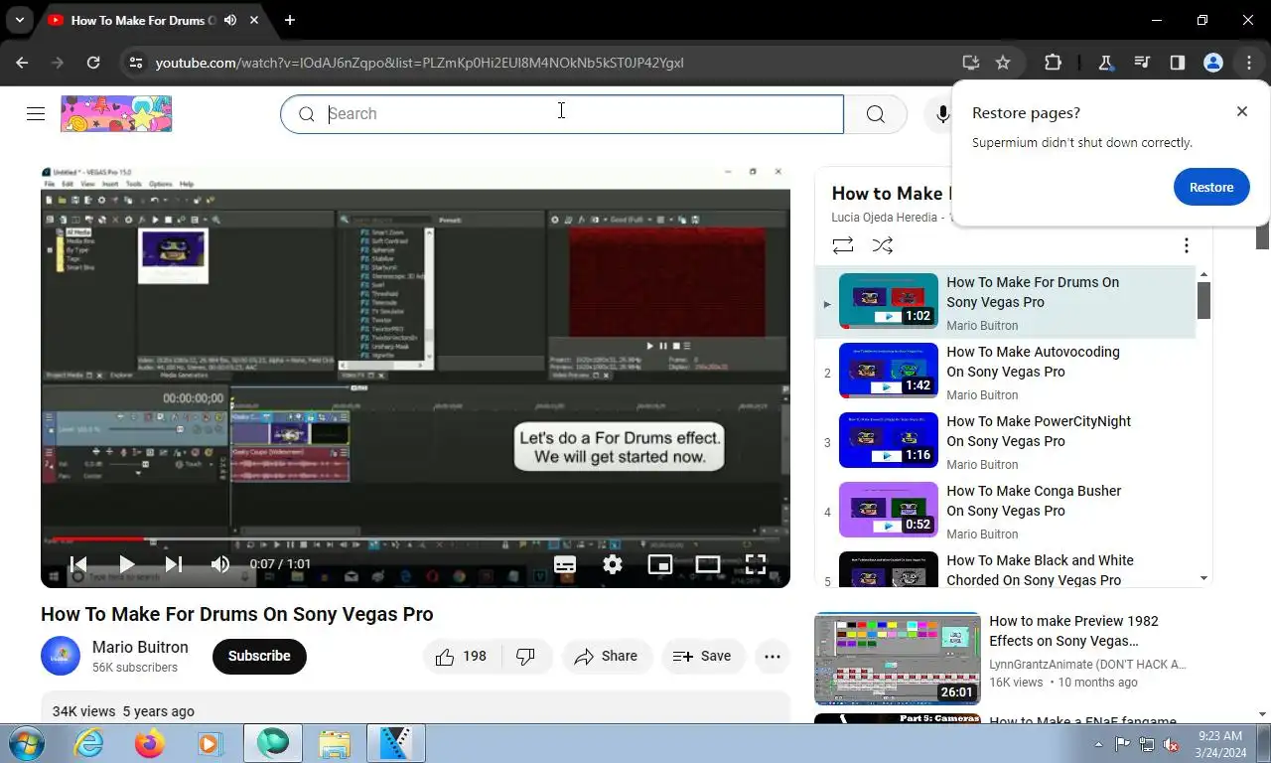Save video to a playlist

(703, 657)
